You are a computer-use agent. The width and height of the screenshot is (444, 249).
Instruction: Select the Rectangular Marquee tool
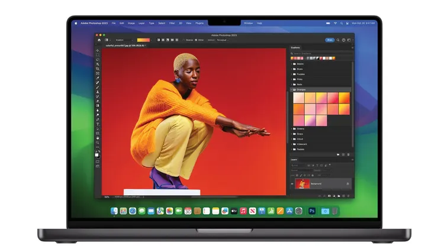coord(98,55)
